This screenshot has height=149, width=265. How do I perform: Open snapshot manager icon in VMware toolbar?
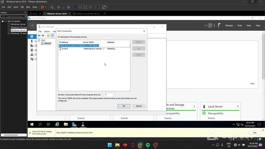tap(68, 7)
